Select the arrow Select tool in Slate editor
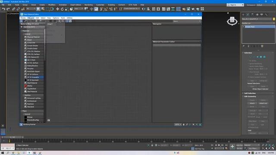276x155 pixels. click(21, 21)
